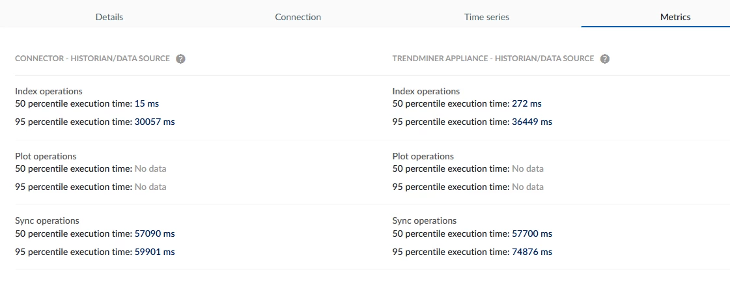Switch to the Details tab

pos(109,17)
